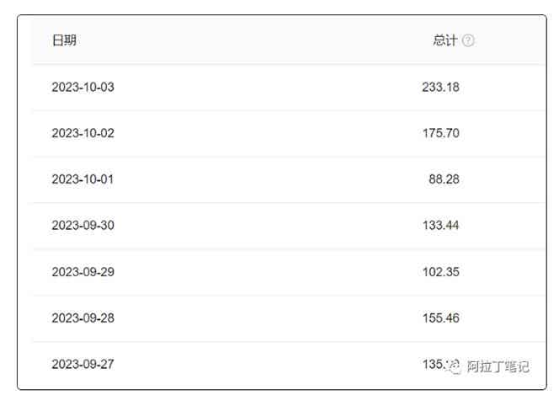Click the partly hidden 135 total value
Viewport: 559px width, 395px height.
coord(433,364)
